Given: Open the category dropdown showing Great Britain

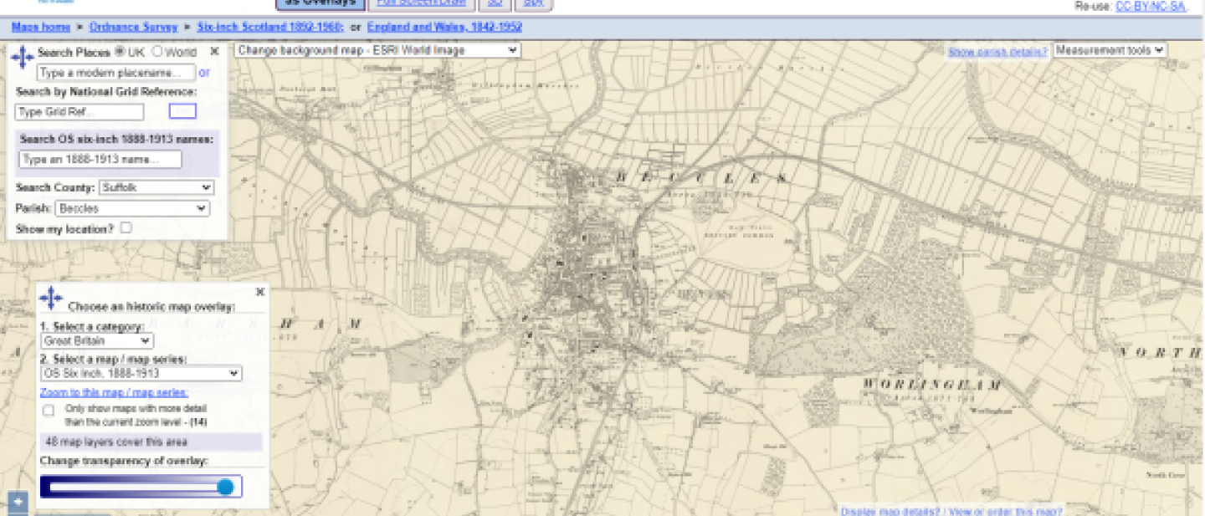Looking at the screenshot, I should pos(96,340).
